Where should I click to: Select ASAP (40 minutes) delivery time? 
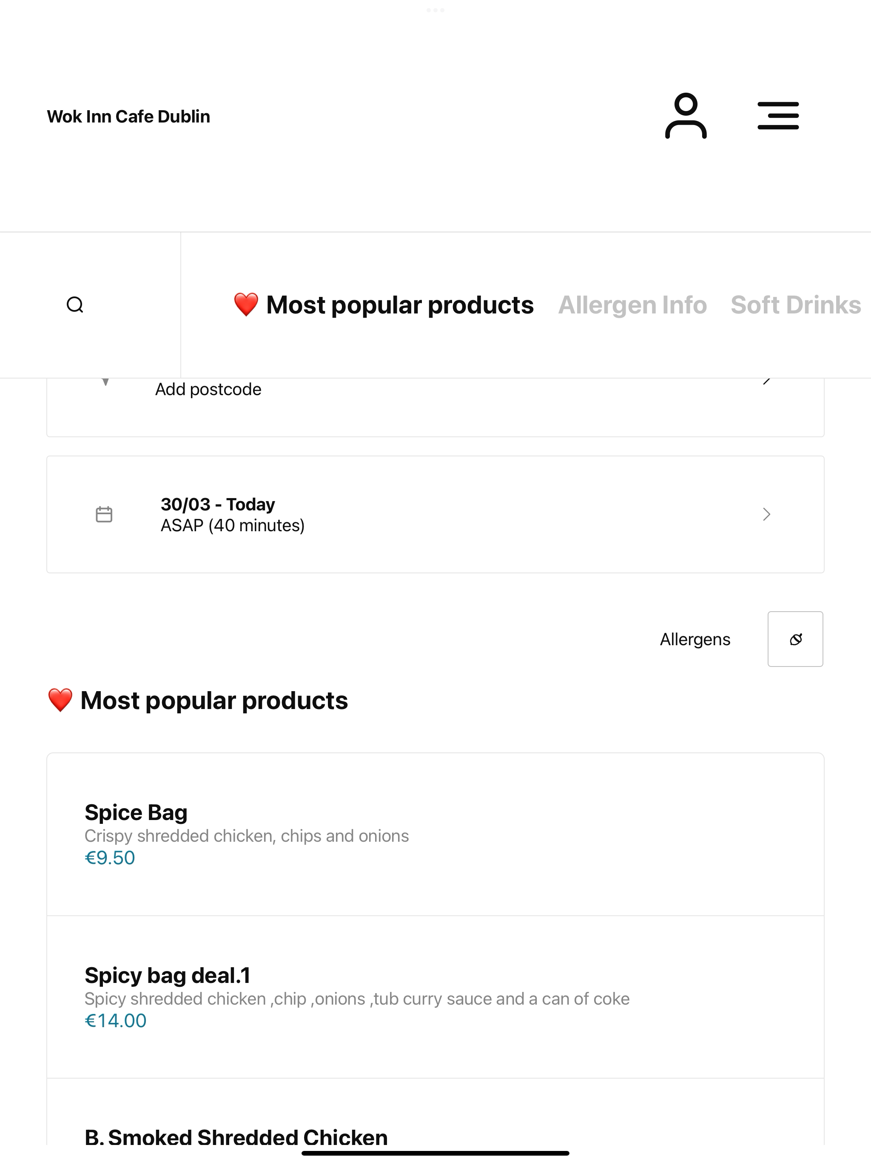click(x=233, y=525)
